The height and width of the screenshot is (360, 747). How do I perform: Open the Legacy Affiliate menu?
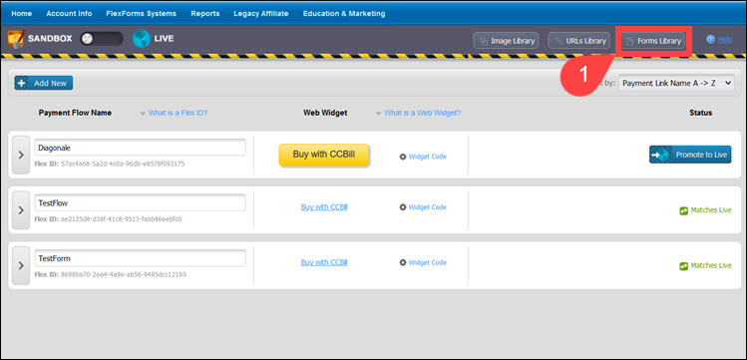261,13
